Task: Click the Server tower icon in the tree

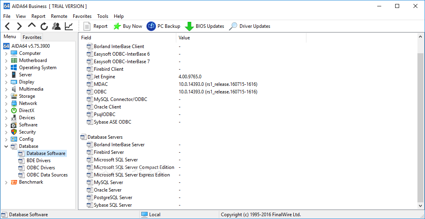Action: 14,75
